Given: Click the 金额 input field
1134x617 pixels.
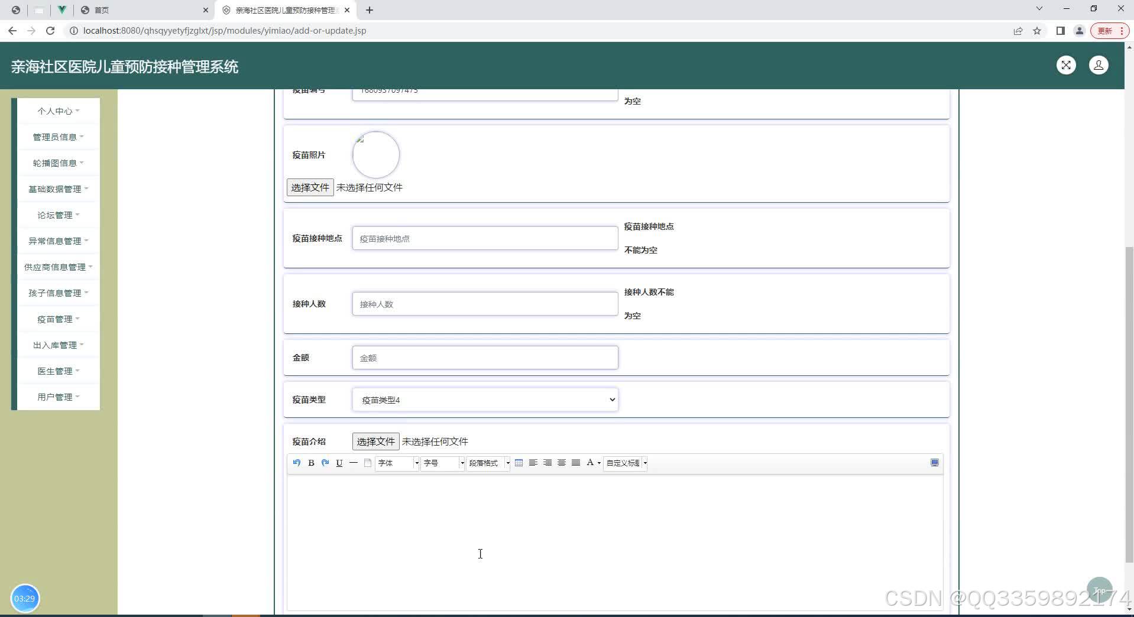Looking at the screenshot, I should [x=485, y=358].
